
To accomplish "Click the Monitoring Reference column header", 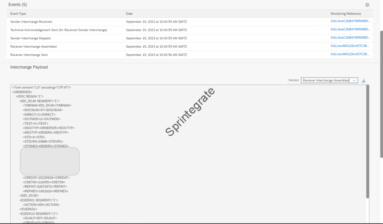I will (x=346, y=13).
